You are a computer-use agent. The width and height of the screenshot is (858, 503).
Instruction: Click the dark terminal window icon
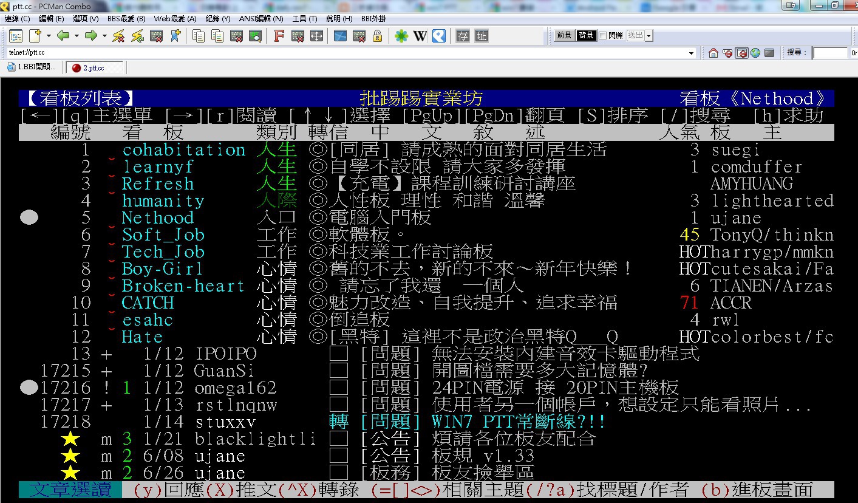(769, 53)
